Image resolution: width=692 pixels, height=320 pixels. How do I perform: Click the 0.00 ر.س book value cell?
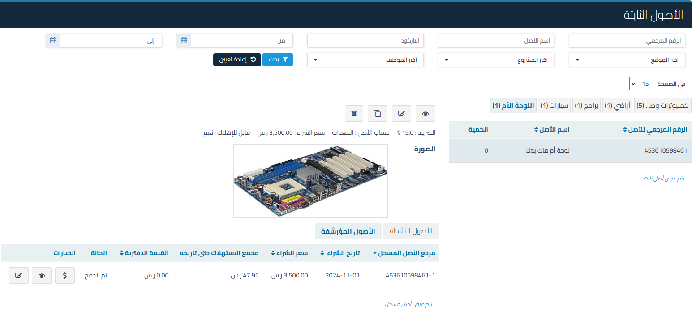(x=156, y=276)
